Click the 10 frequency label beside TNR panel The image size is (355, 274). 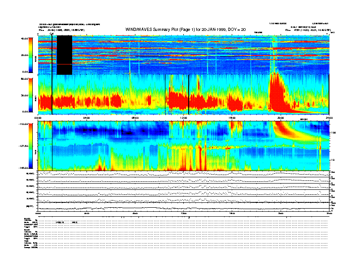pos(333,160)
